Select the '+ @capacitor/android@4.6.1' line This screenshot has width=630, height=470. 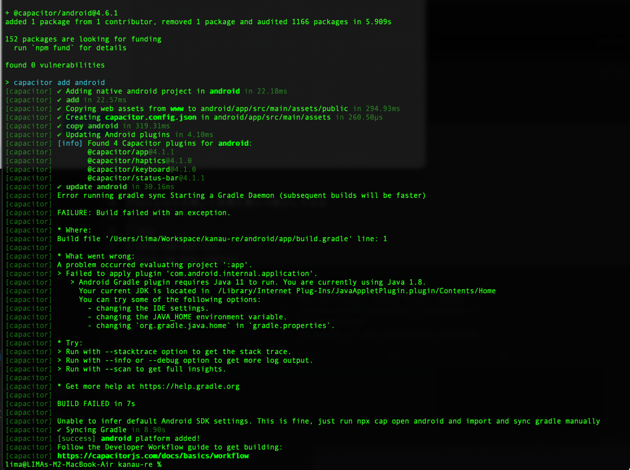[62, 13]
